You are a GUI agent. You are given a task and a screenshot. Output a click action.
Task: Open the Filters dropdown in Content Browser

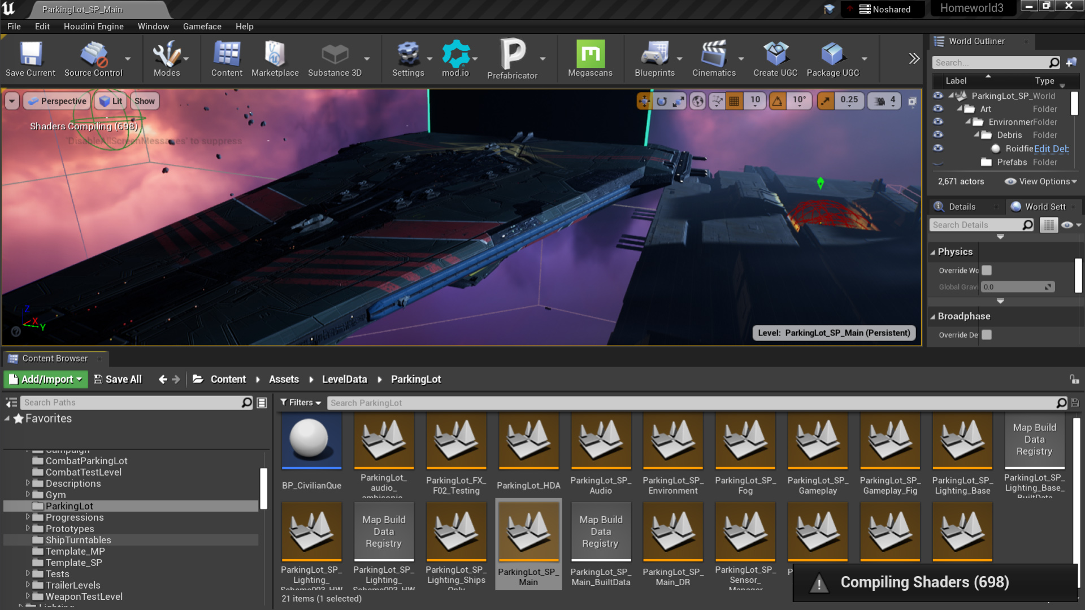click(x=300, y=402)
